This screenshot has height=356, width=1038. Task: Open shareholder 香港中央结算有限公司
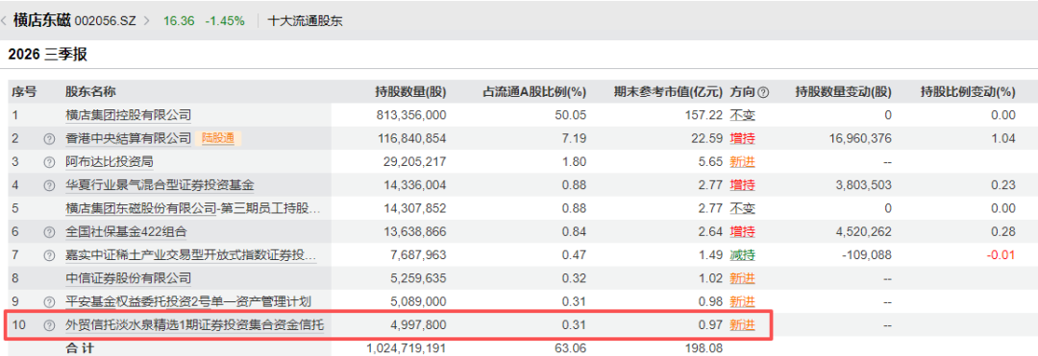129,139
